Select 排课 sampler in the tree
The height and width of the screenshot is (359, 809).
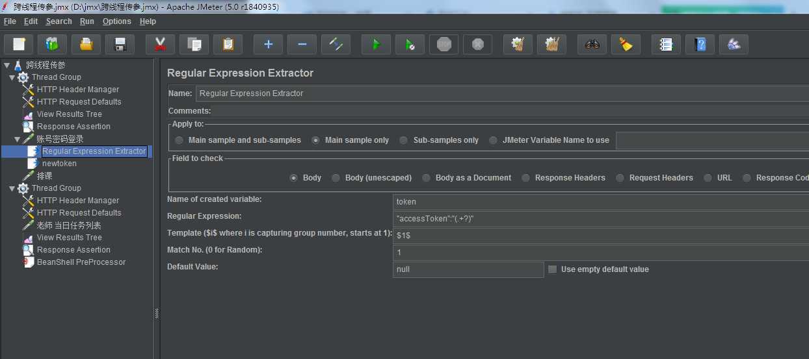tap(44, 176)
